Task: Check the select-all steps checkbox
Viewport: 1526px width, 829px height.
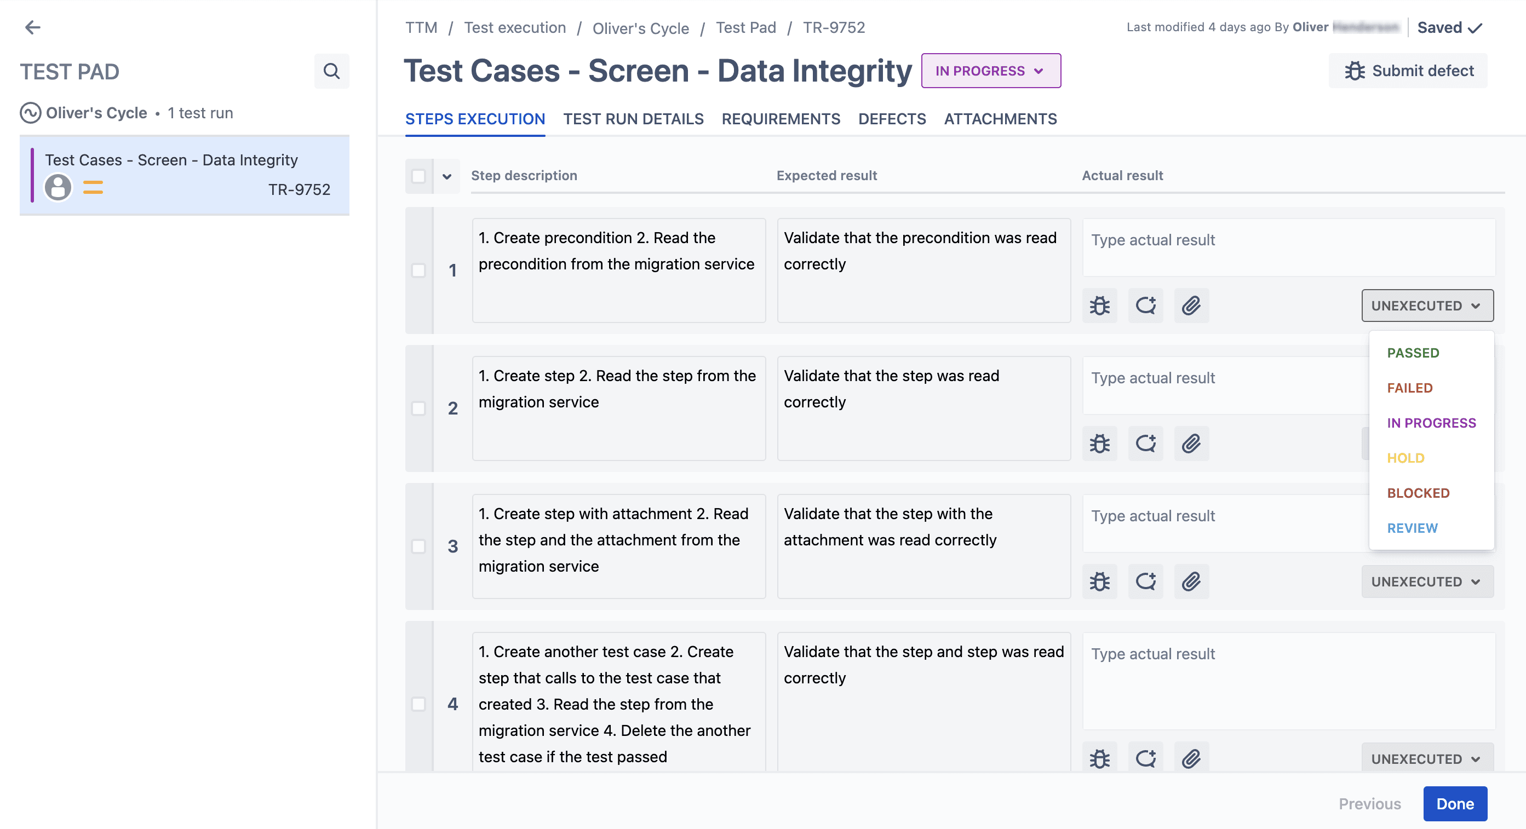Action: (x=418, y=176)
